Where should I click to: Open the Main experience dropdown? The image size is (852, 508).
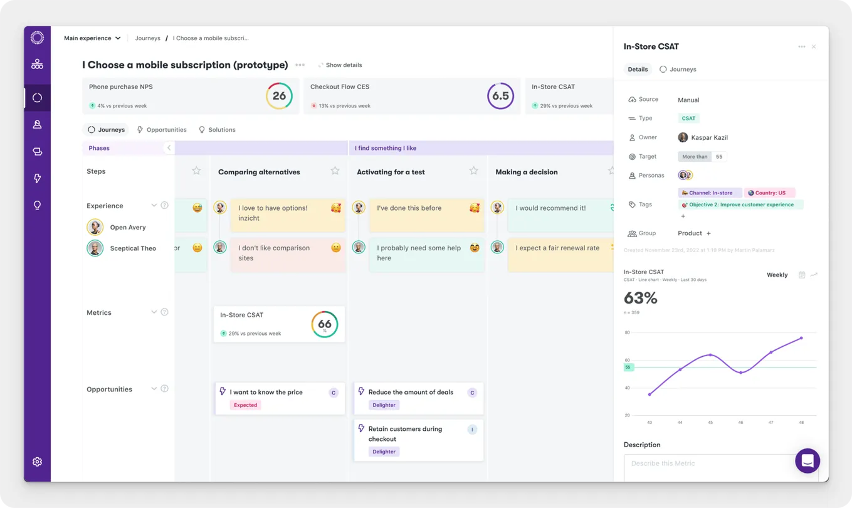(92, 38)
